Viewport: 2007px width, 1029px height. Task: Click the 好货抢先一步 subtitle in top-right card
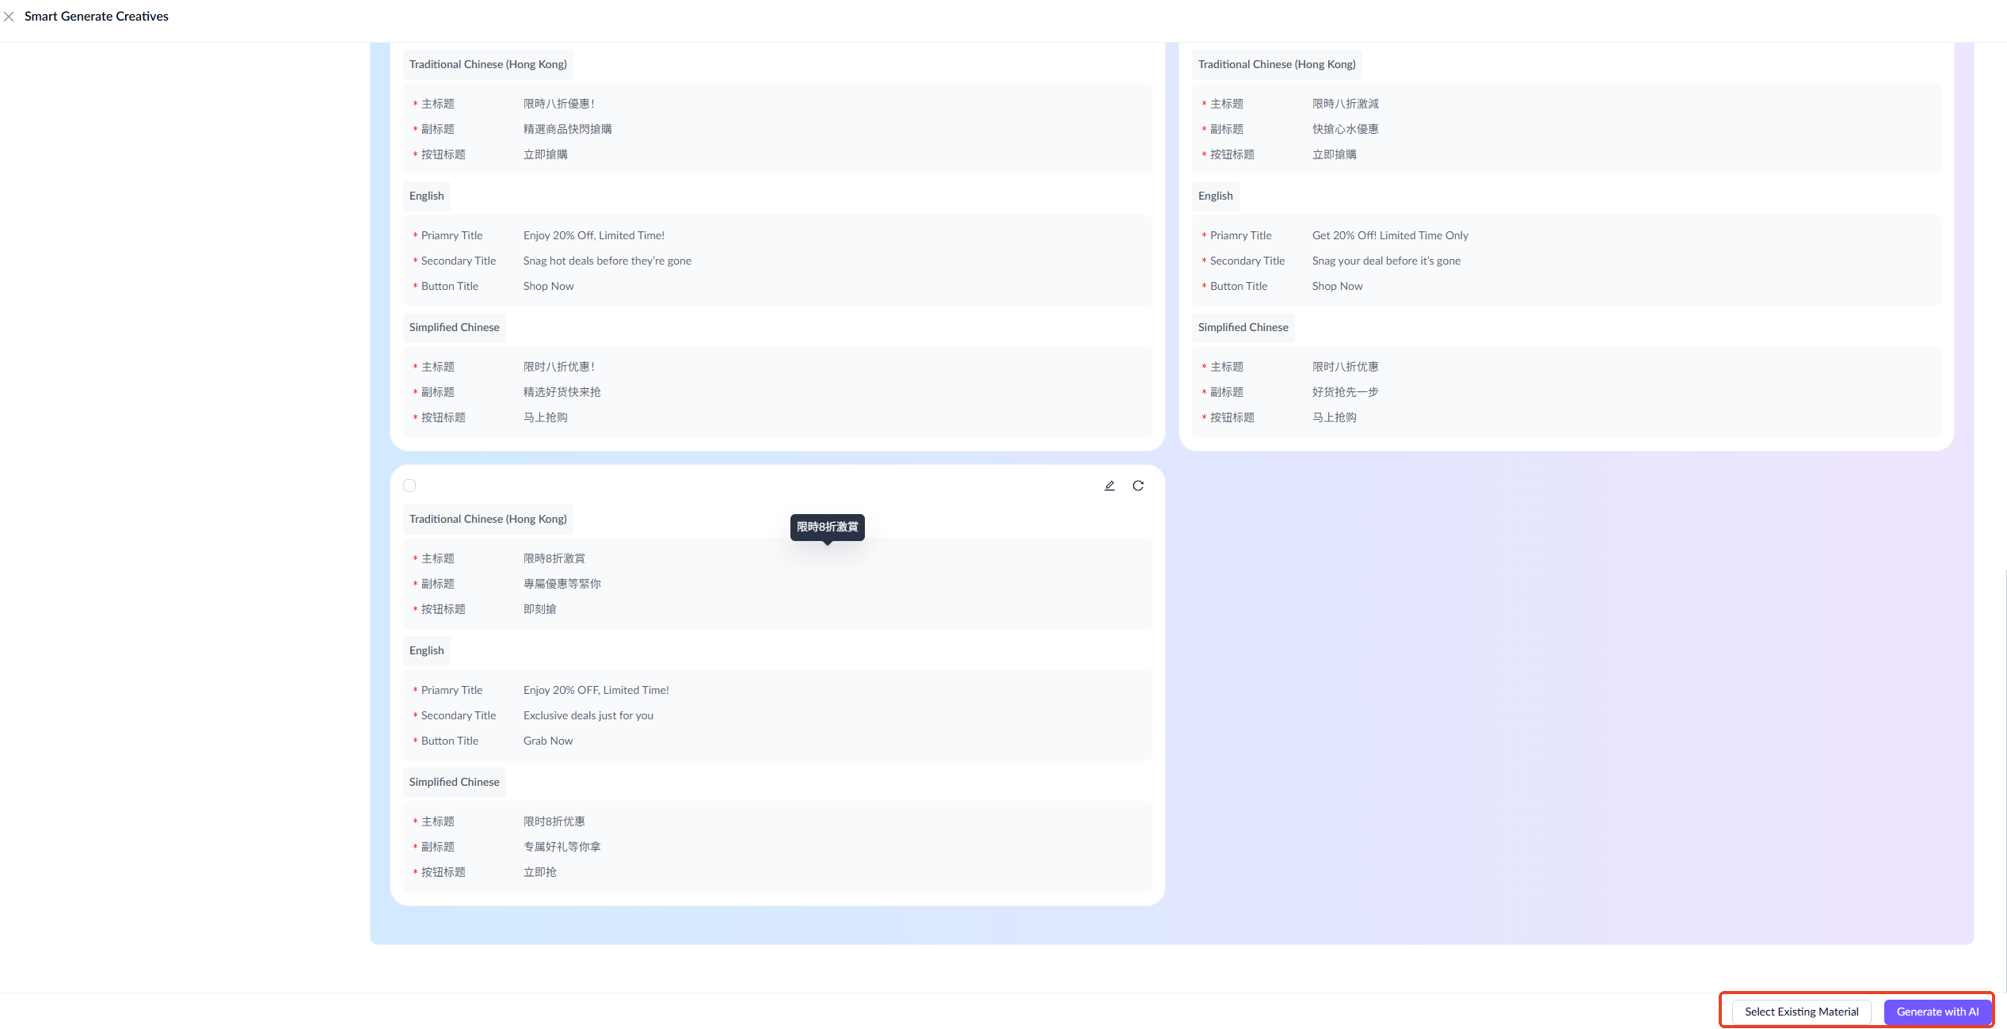[x=1345, y=392]
